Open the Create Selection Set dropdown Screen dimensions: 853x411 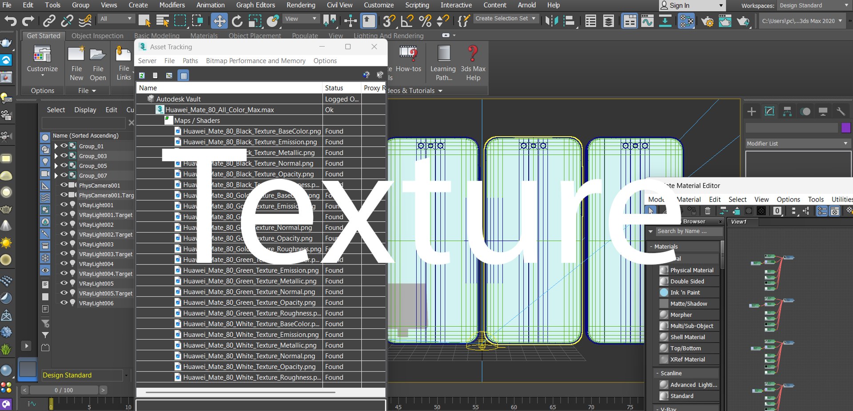pos(506,19)
